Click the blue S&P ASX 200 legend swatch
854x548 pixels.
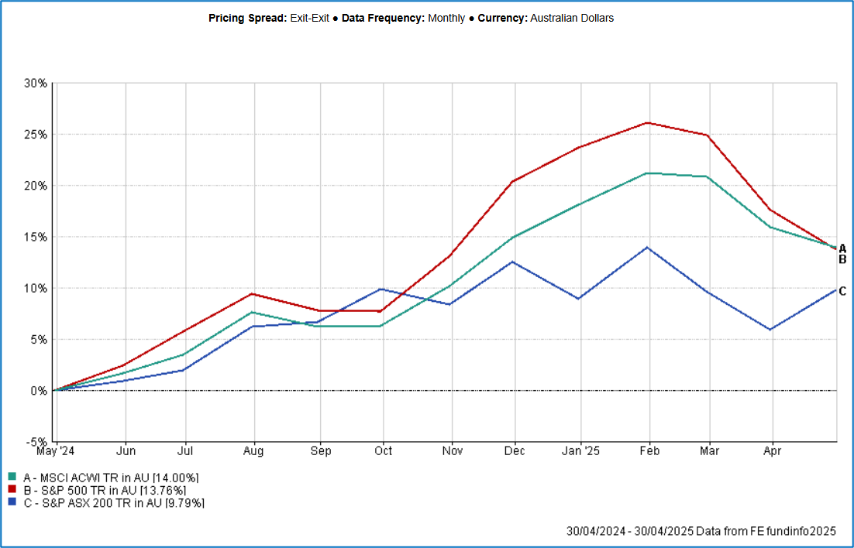(12, 502)
